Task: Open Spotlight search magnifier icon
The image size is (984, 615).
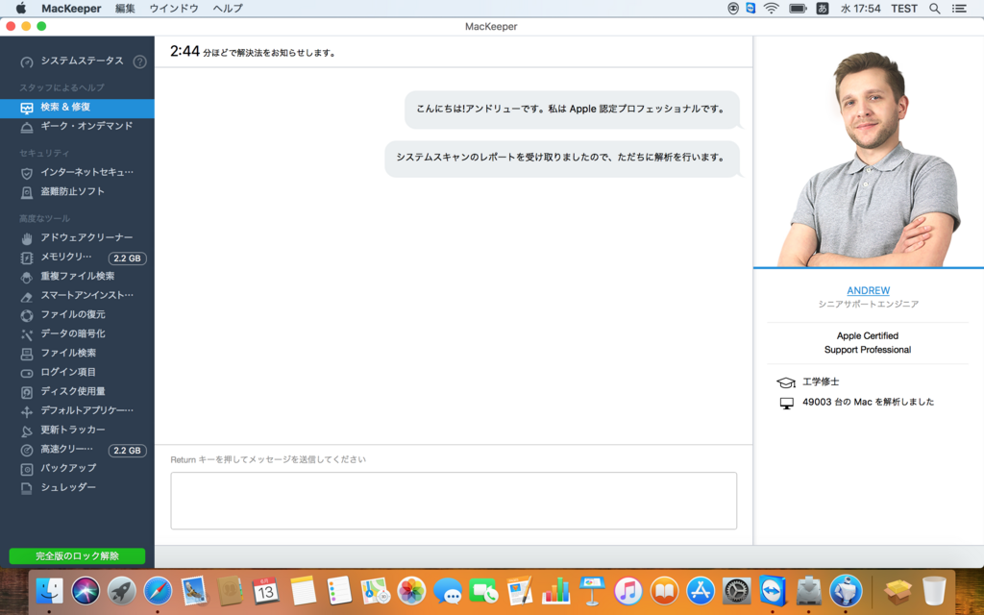Action: tap(934, 9)
